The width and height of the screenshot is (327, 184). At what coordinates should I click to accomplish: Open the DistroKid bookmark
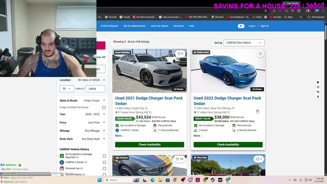[217, 17]
